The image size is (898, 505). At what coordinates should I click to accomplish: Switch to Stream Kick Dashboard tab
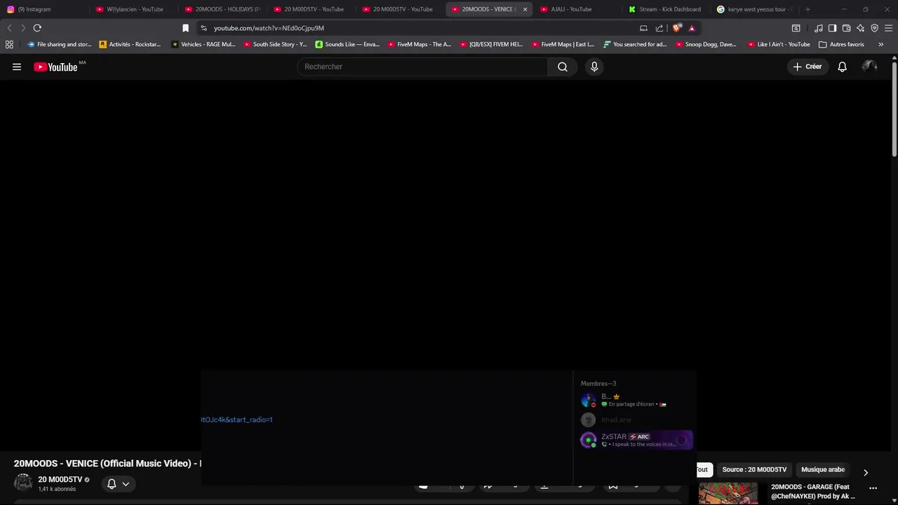pos(665,9)
